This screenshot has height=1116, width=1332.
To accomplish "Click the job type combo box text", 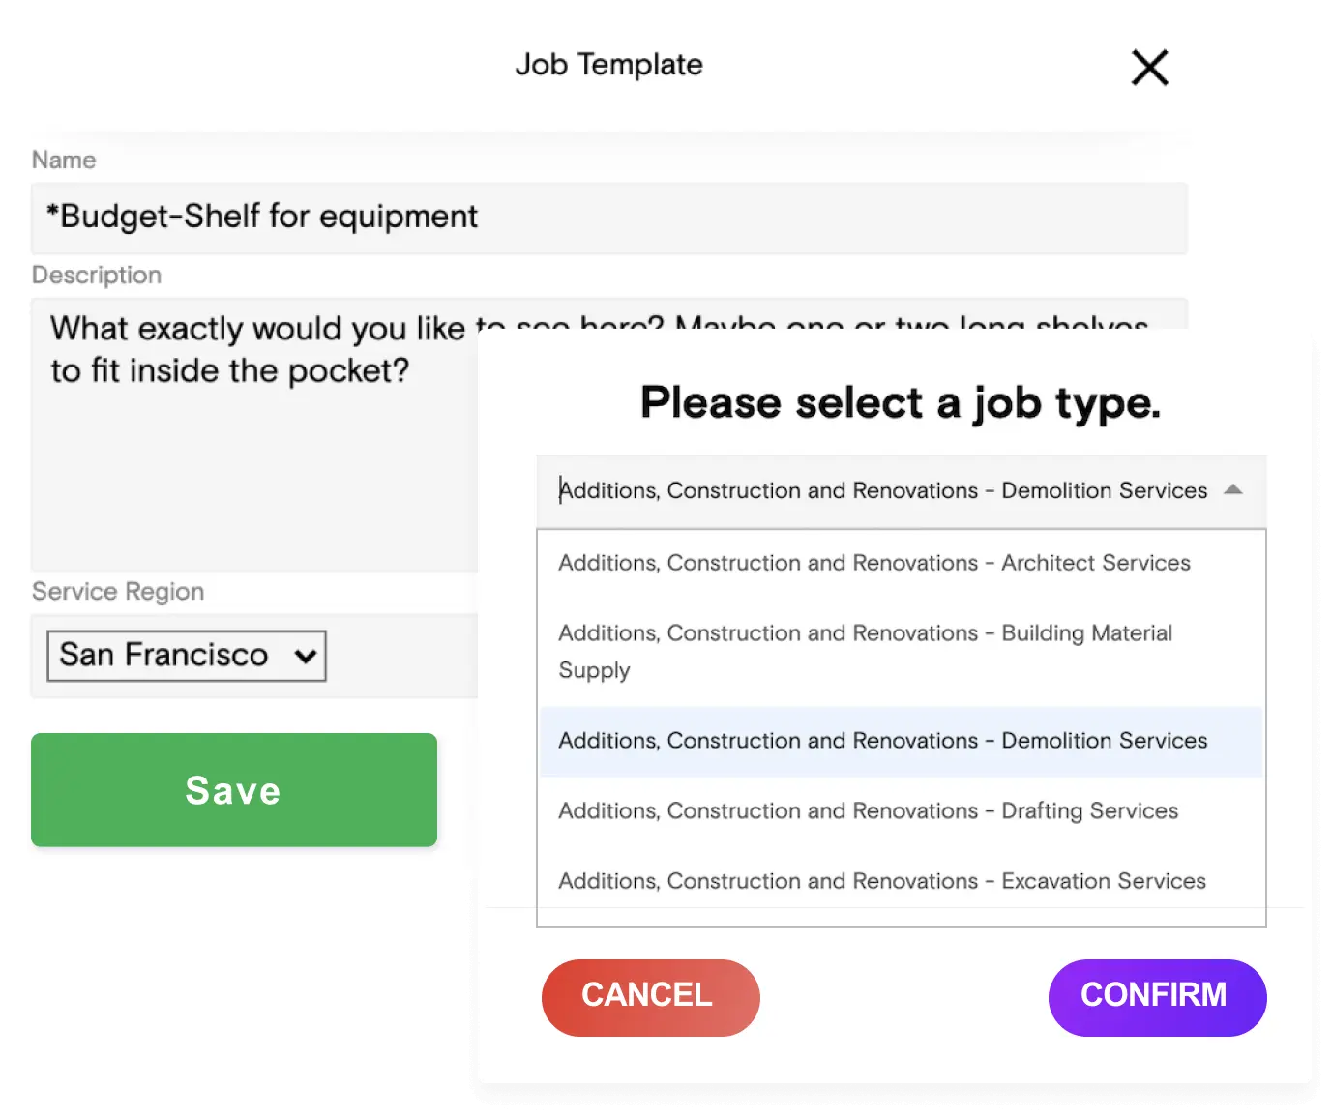I will [882, 491].
